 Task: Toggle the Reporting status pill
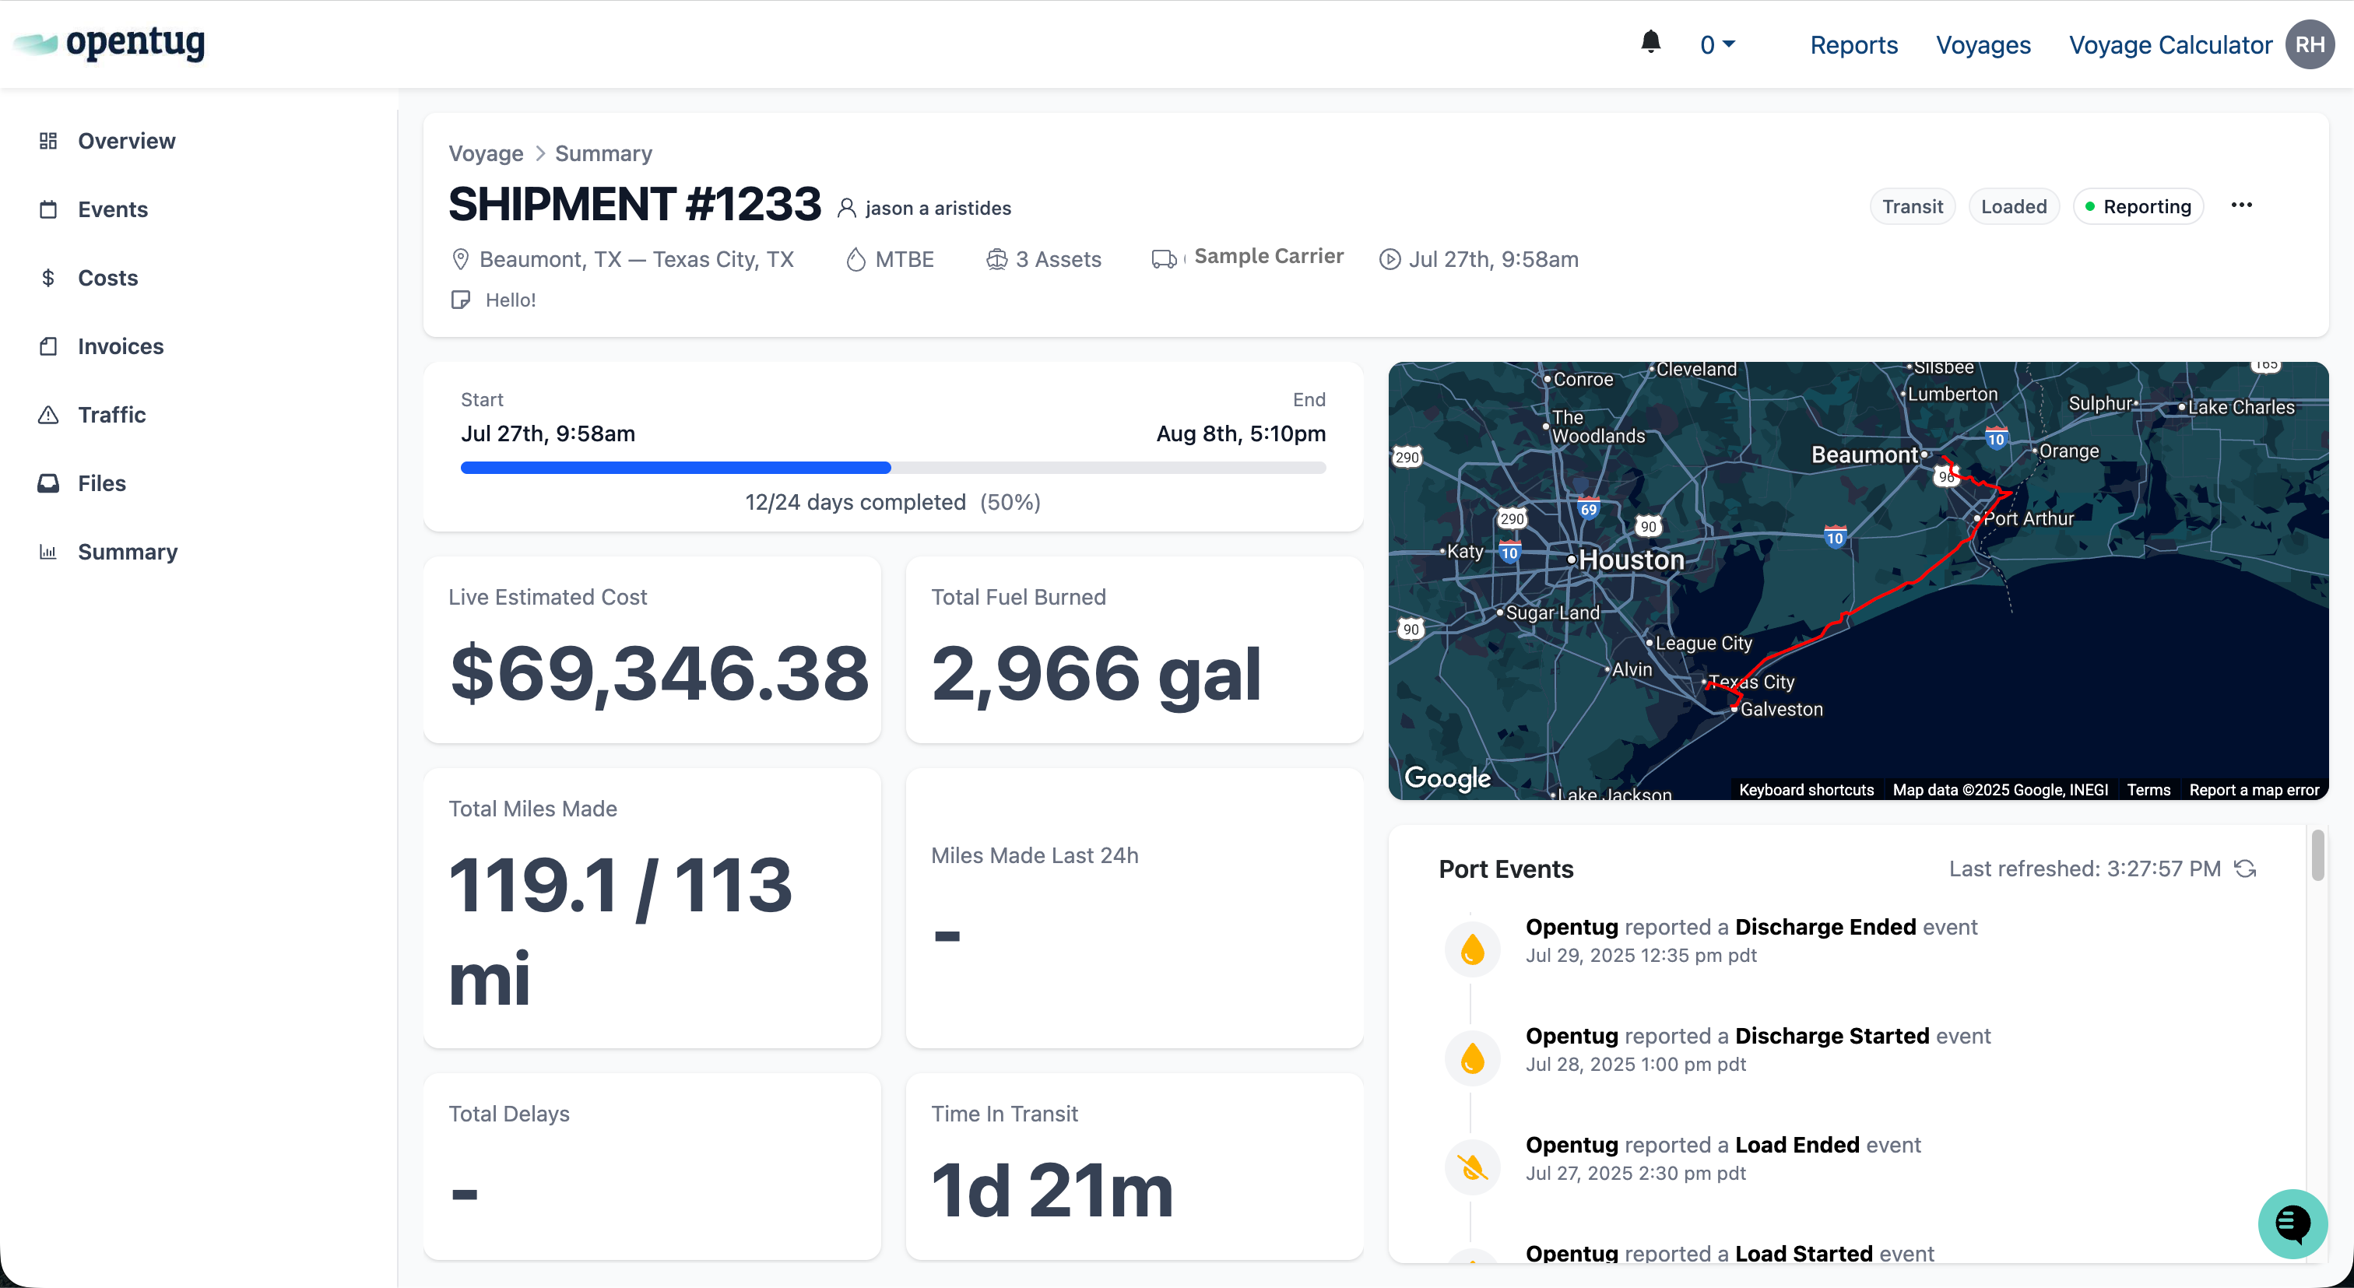point(2138,206)
